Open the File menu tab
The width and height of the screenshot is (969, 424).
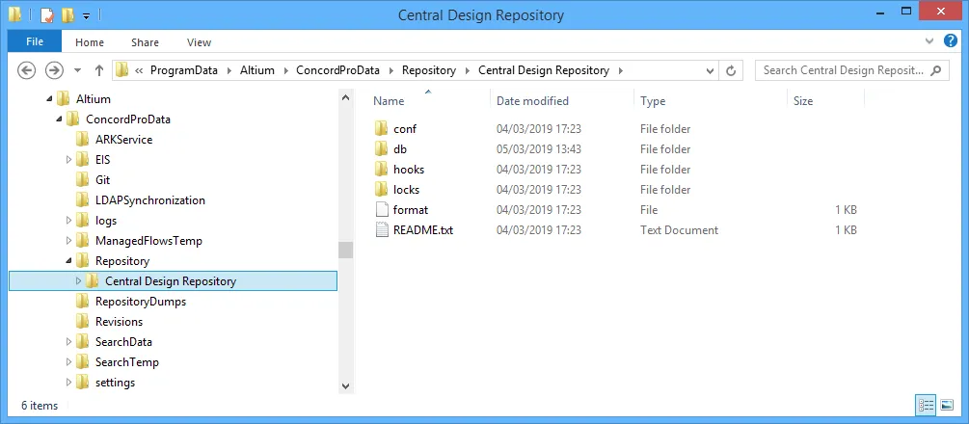tap(35, 42)
